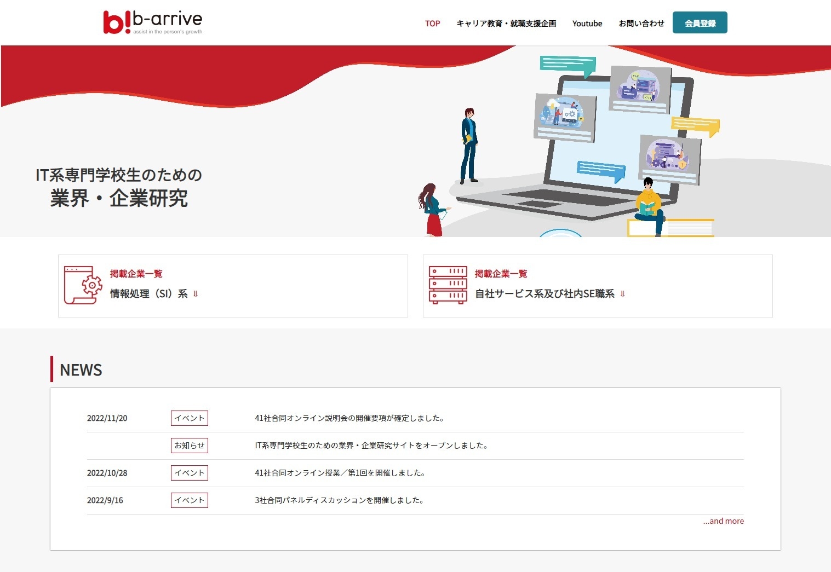The image size is (831, 572).
Task: Click the 情報処理（SI）系 company list card
Action: 233,285
